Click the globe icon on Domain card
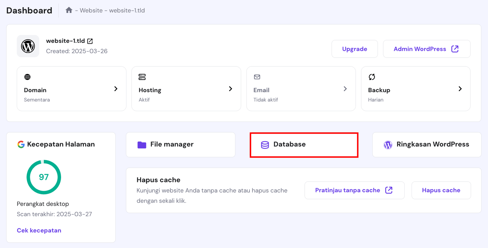 click(28, 77)
